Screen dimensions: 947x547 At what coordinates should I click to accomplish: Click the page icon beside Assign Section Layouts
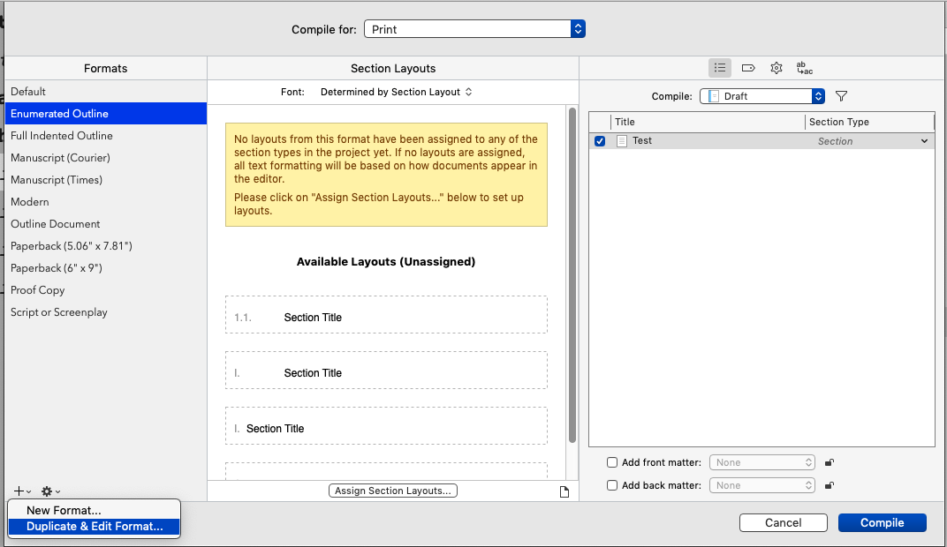point(564,491)
